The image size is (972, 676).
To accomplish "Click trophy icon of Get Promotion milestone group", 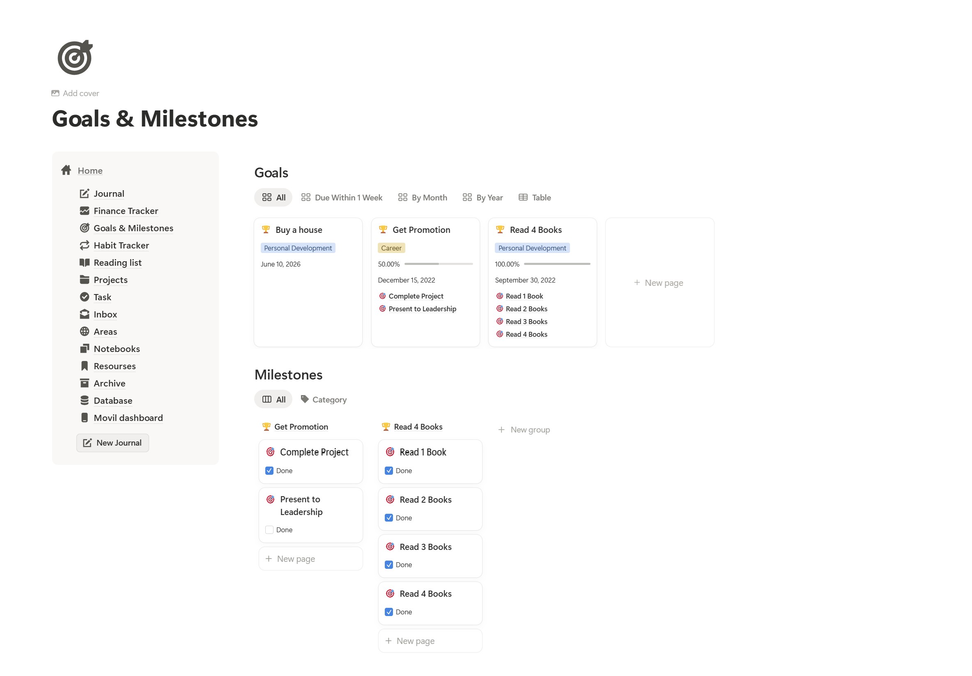I will pos(266,427).
